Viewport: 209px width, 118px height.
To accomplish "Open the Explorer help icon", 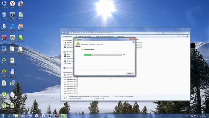I will 187,36.
